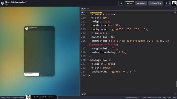177x99 pixels.
Task: Click 'border-radius' property on line 212
Action: [102, 25]
